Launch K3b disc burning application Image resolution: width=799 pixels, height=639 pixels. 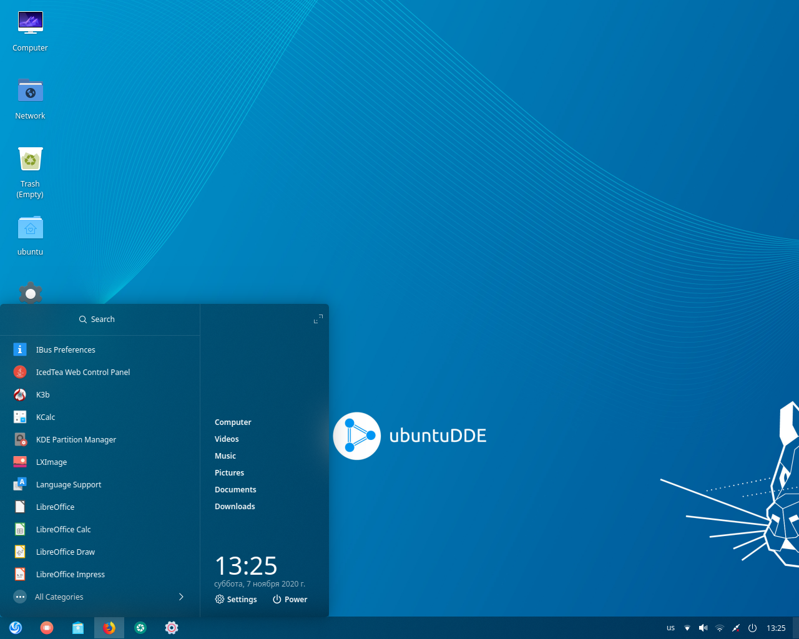tap(42, 394)
